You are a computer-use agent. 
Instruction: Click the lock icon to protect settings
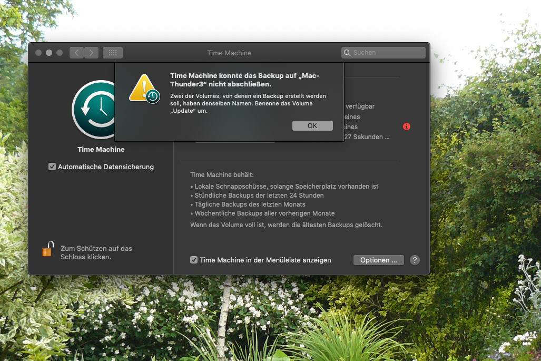[48, 249]
